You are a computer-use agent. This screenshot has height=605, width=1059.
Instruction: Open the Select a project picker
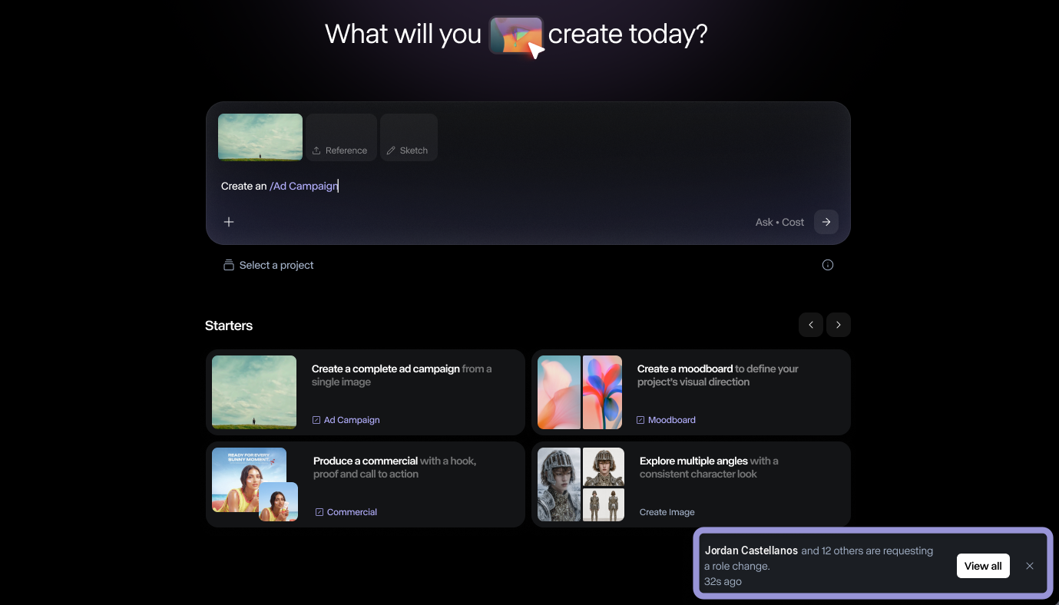coord(269,265)
